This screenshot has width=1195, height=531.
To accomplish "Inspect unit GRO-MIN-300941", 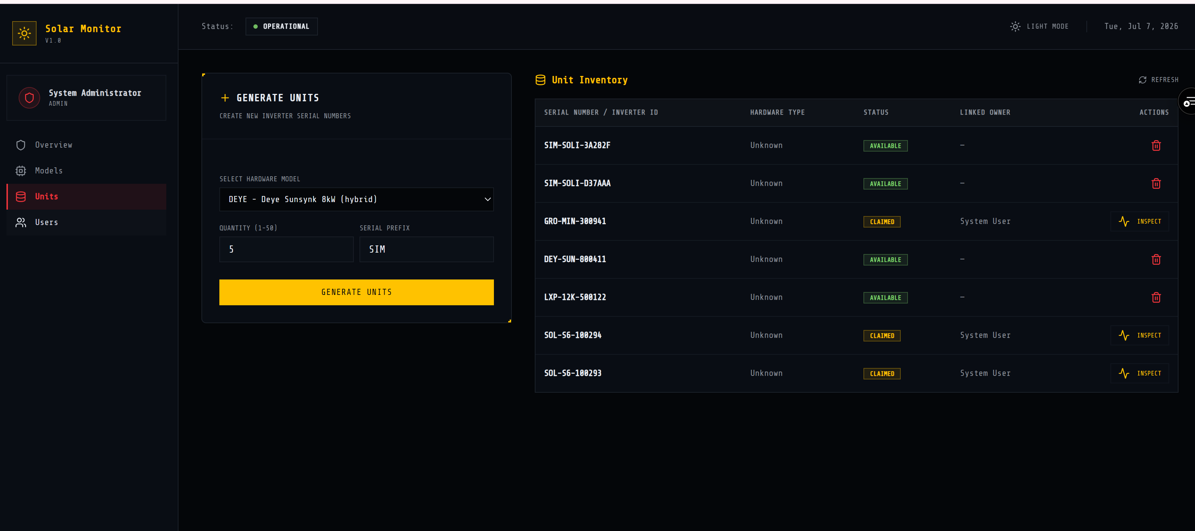I will point(1139,222).
